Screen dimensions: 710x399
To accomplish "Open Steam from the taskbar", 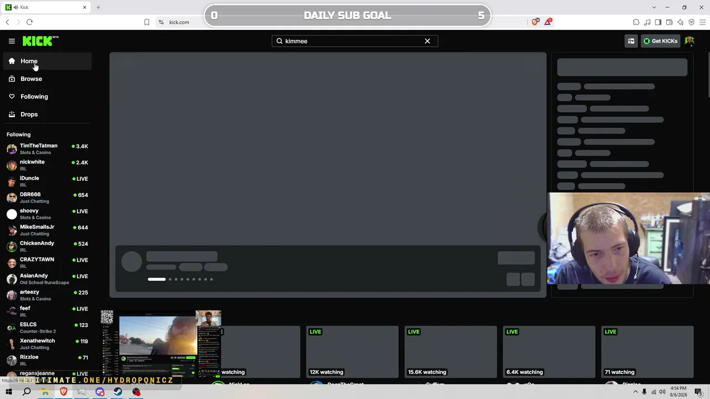I will tap(118, 392).
